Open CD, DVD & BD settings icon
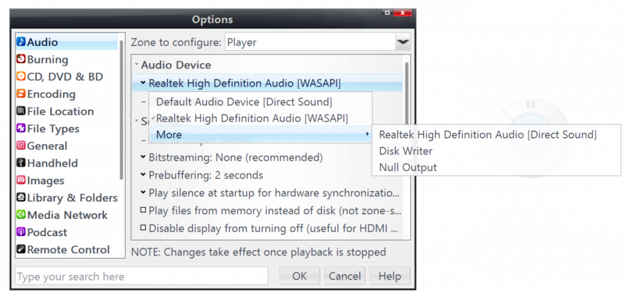The image size is (627, 293). click(21, 76)
